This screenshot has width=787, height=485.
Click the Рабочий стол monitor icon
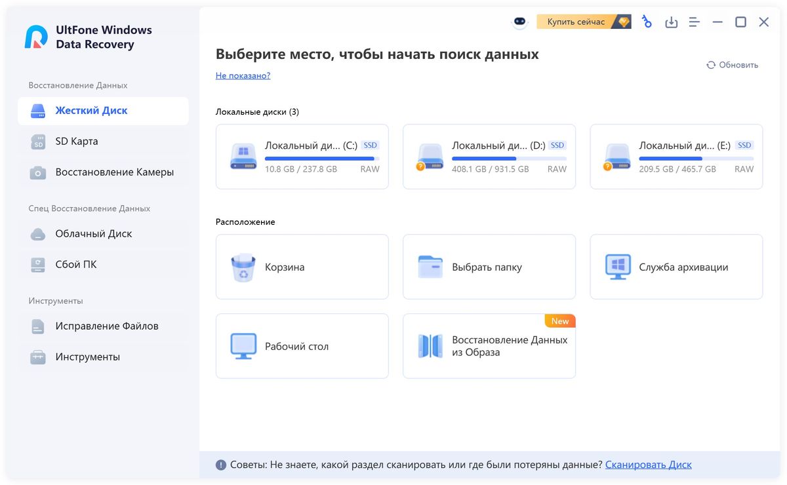point(243,346)
